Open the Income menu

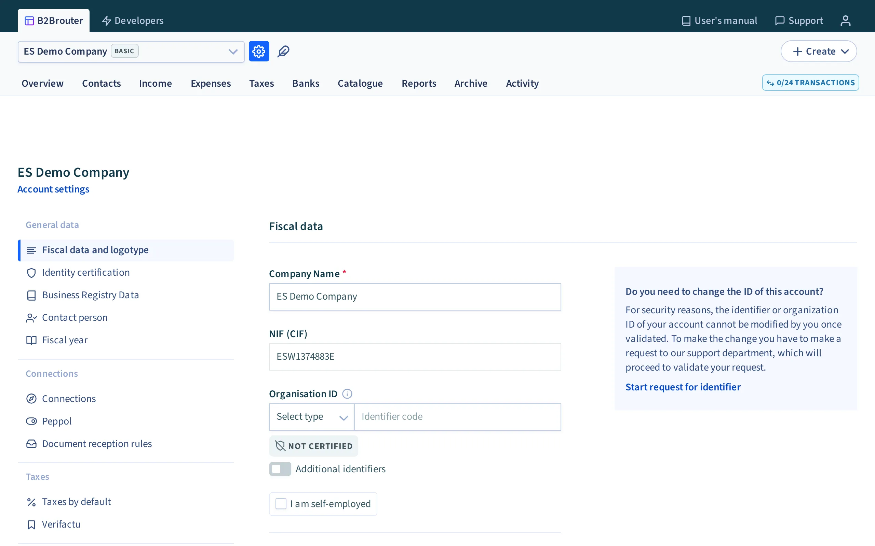[156, 83]
